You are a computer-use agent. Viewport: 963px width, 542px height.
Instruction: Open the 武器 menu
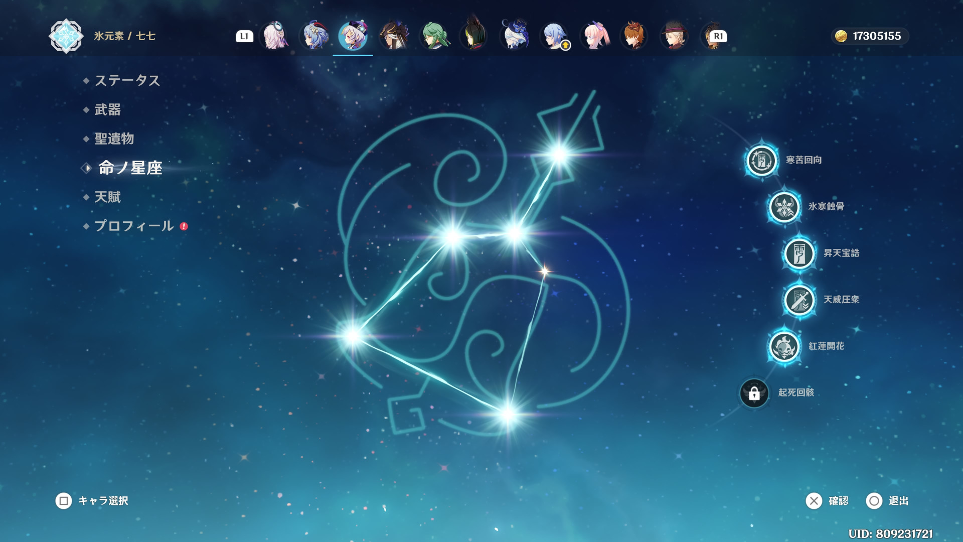point(108,109)
